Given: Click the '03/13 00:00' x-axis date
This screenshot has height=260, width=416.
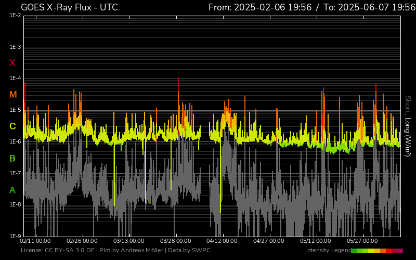Looking at the screenshot, I should point(128,241).
